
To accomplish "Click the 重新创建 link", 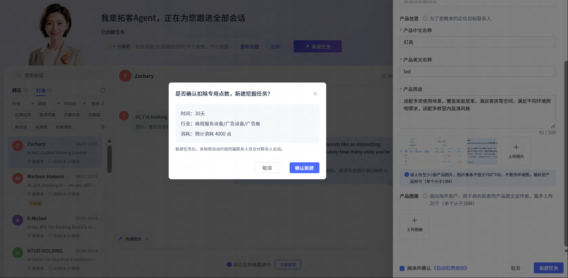I will click(250, 47).
